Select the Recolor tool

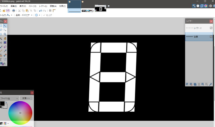[5, 55]
